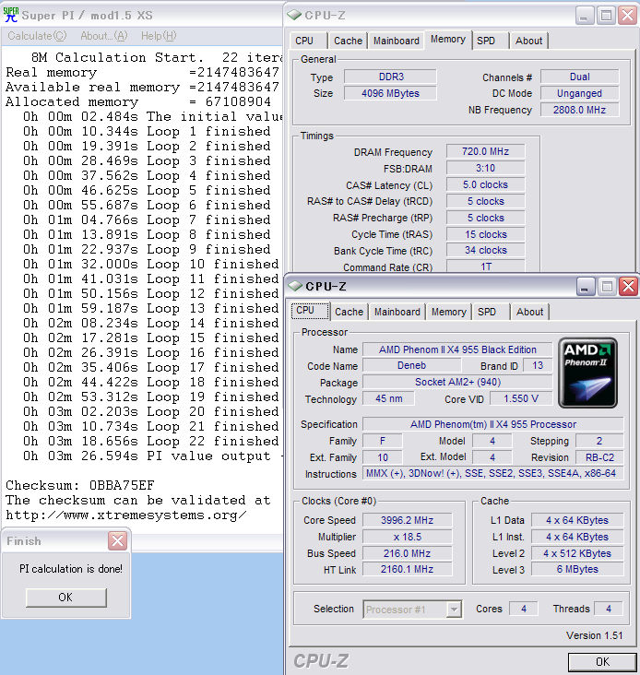Click the DC Mode value Unganged
This screenshot has width=640, height=675.
point(579,93)
